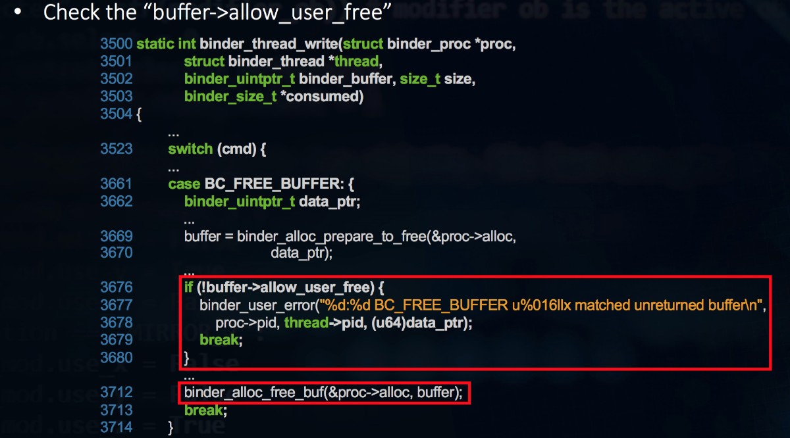Select the switch (cmd) statement
790x438 pixels.
217,149
